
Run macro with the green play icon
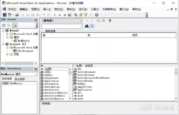click(x=55, y=15)
